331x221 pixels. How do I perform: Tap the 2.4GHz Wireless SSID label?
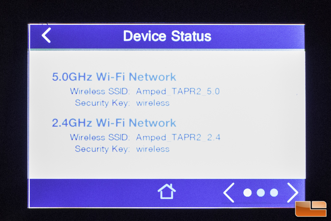[x=100, y=137]
